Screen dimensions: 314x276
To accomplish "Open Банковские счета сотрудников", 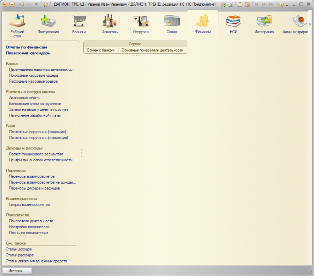I will point(35,103).
